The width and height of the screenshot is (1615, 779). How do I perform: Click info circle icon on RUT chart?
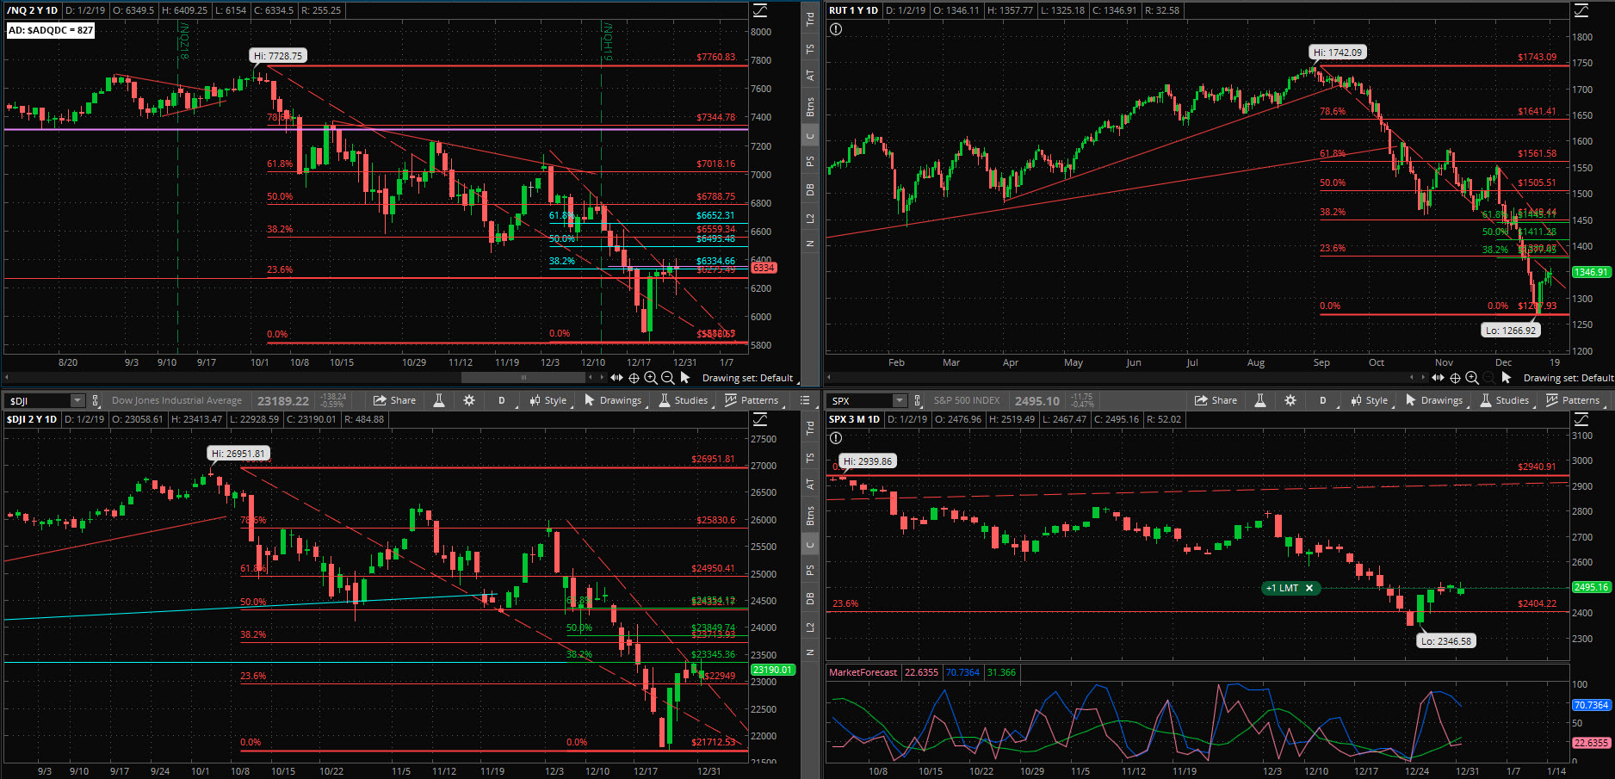click(x=836, y=29)
